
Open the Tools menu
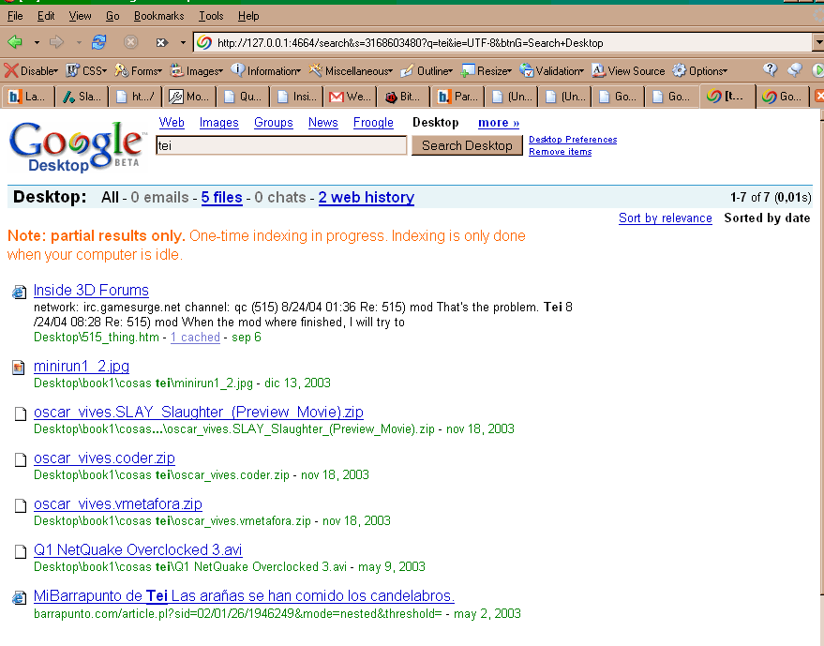211,16
